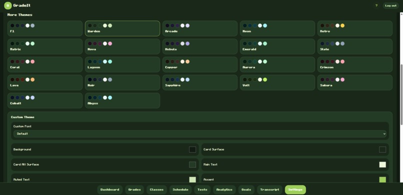Open the Accent color swatch
Image resolution: width=403 pixels, height=195 pixels.
pos(382,180)
